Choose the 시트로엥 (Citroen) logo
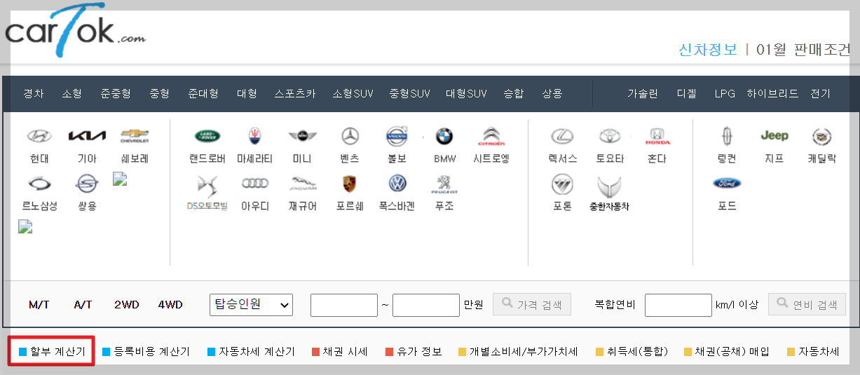Screen dimensions: 860x375 [491, 136]
